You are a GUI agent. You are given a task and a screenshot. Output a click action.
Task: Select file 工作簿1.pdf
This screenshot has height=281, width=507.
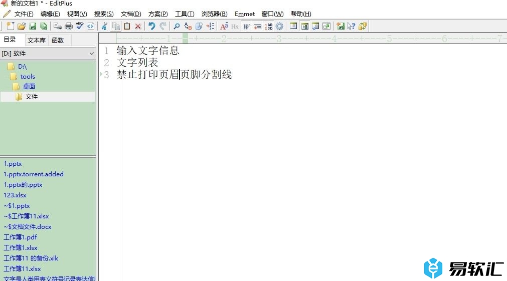21,237
